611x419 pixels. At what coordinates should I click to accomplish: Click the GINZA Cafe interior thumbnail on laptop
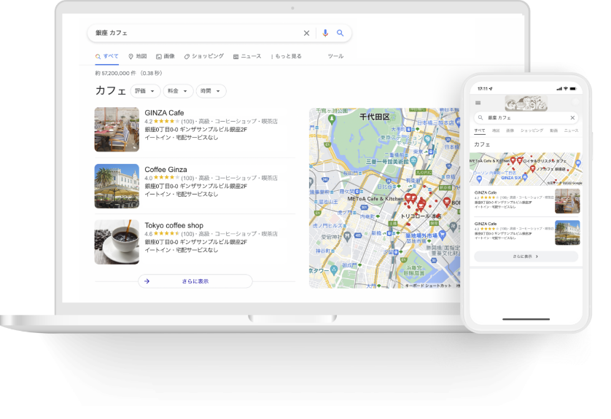(x=117, y=129)
